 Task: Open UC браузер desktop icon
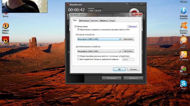point(183,56)
